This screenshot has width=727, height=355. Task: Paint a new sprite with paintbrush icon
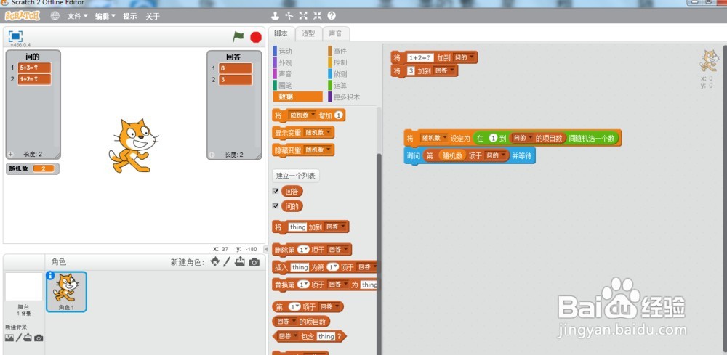click(227, 261)
